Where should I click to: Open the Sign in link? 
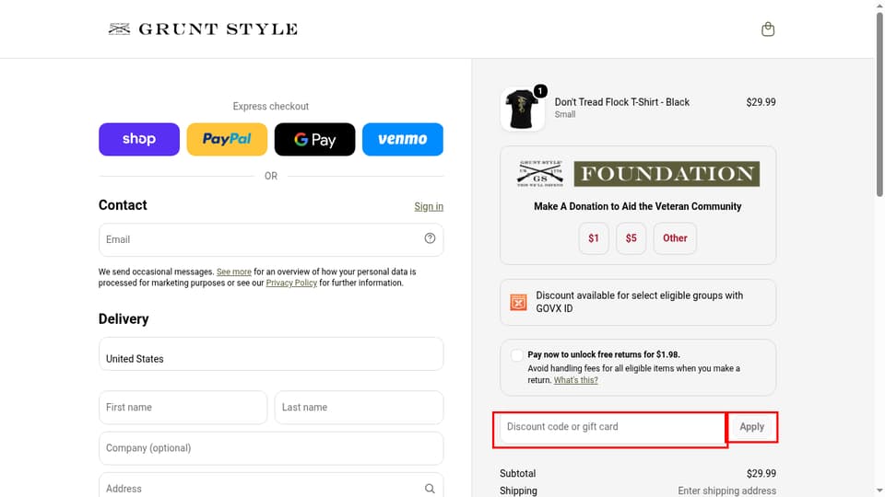(x=429, y=206)
